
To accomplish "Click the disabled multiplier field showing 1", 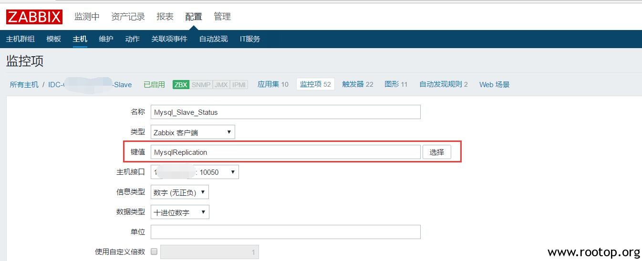I will point(209,252).
